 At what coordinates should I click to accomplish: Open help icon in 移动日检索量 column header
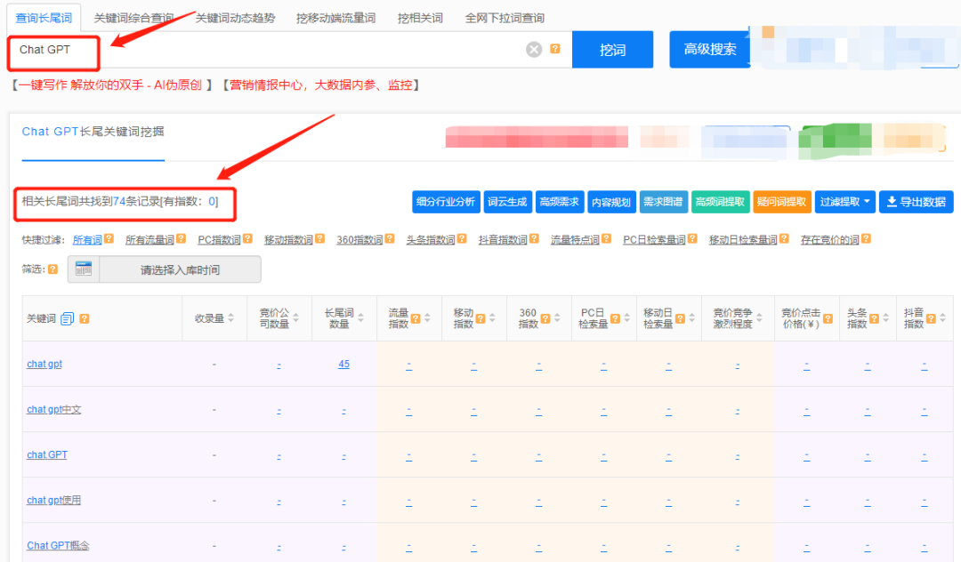681,318
